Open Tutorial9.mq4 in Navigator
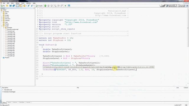The width and height of the screenshot is (189, 106). pos(11,56)
